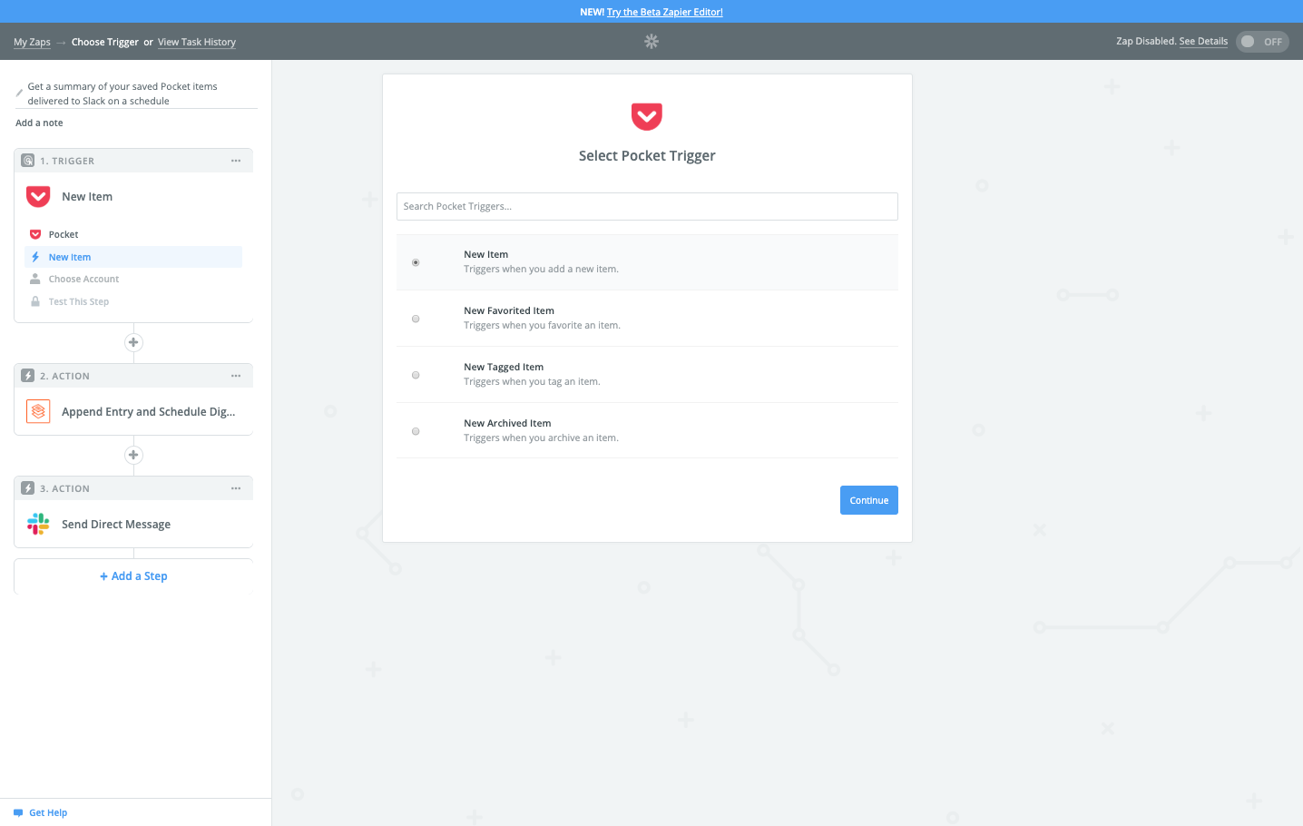Open the Choose Account substep

pos(133,280)
